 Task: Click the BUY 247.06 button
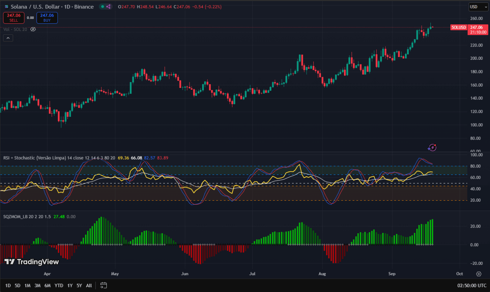tap(47, 17)
